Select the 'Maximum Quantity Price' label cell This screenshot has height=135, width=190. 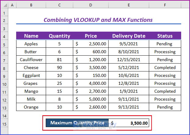coord(77,123)
